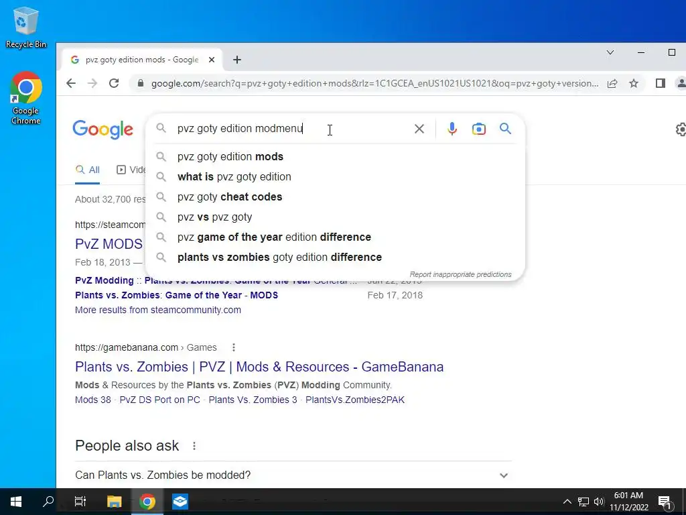Submit search with the blue magnifier icon
The height and width of the screenshot is (515, 686).
coord(505,128)
